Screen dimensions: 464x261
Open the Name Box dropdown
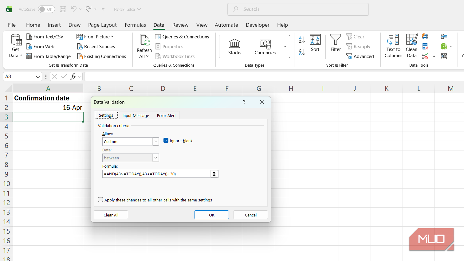(x=38, y=76)
